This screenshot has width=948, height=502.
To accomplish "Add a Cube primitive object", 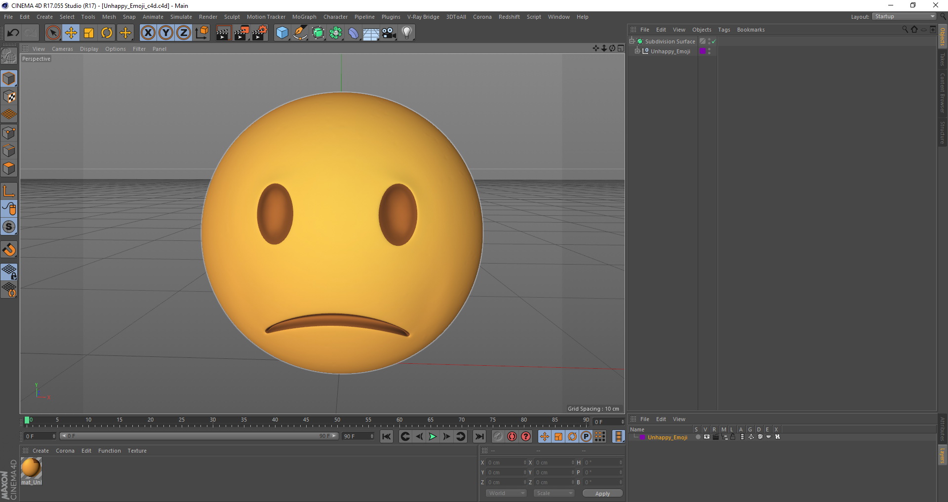I will (282, 33).
